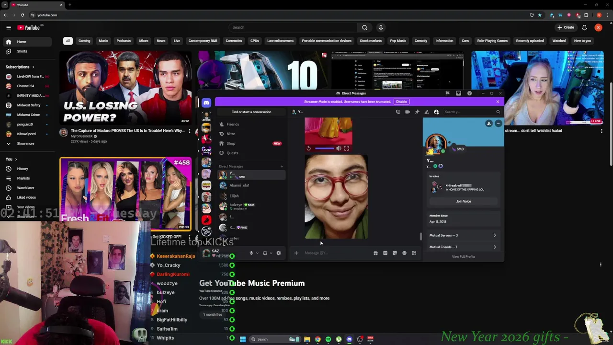Open more options on Discord profile banner

[498, 124]
